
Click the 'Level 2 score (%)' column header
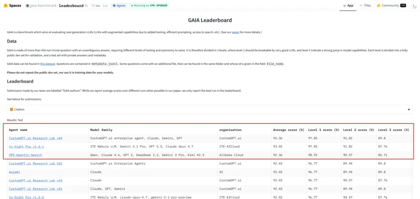(358, 130)
